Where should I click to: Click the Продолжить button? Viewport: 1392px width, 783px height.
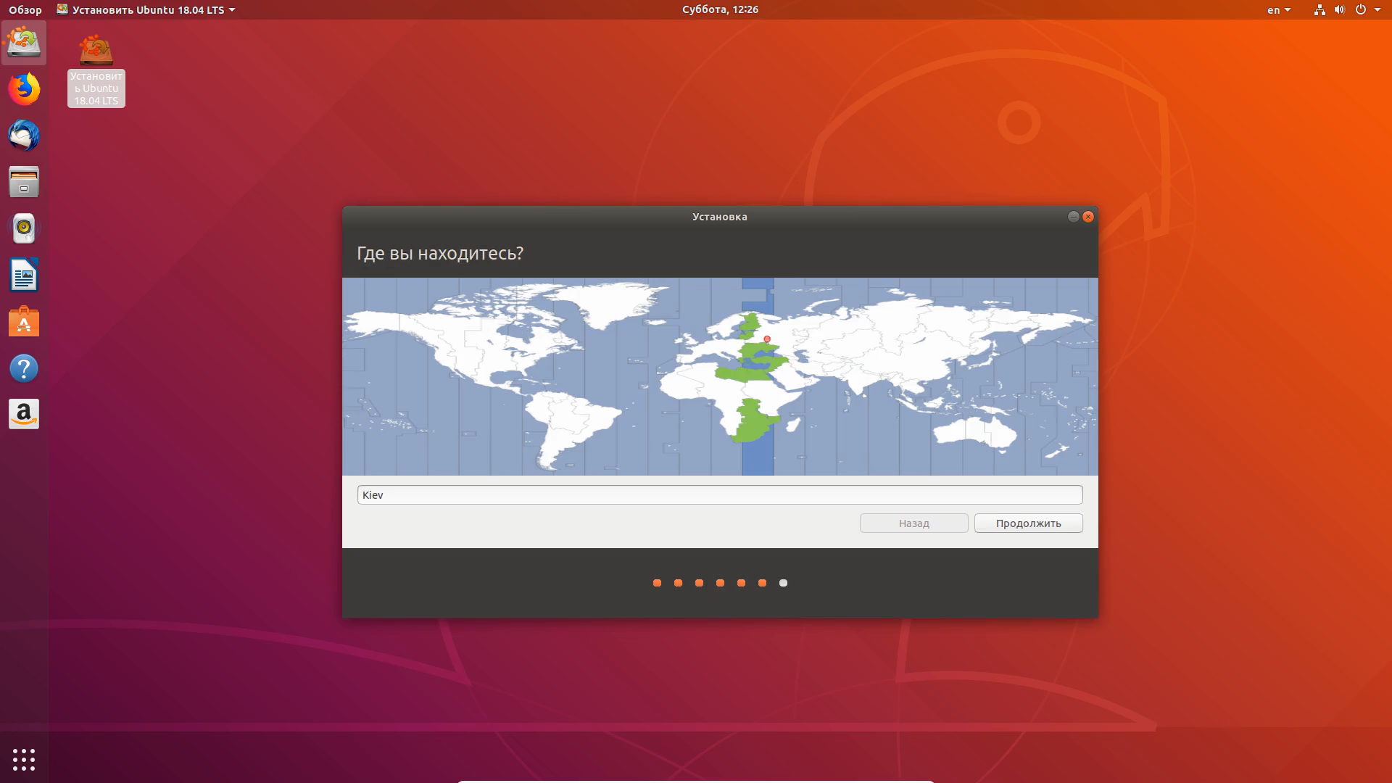[x=1028, y=523]
